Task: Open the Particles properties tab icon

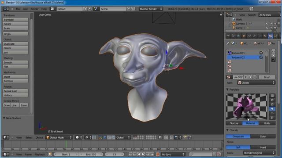Action: pos(275,36)
